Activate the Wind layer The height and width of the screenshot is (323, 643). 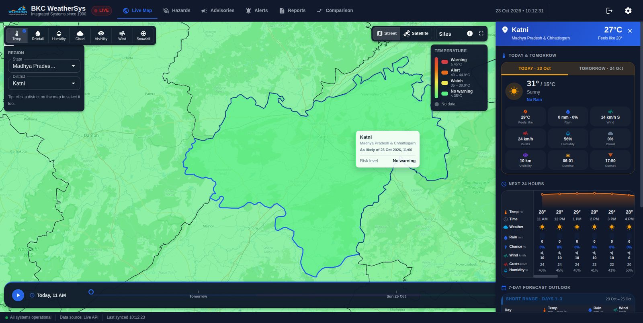coord(122,35)
